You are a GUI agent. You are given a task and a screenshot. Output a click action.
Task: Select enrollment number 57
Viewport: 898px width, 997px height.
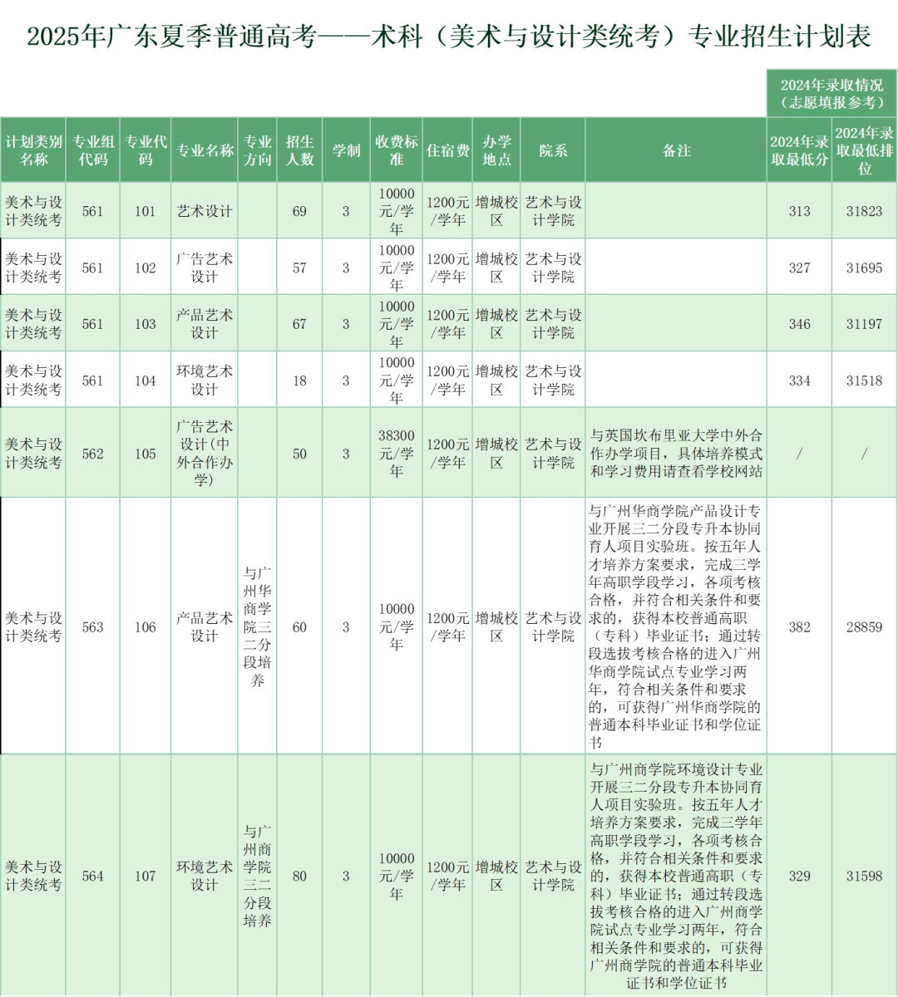click(299, 268)
